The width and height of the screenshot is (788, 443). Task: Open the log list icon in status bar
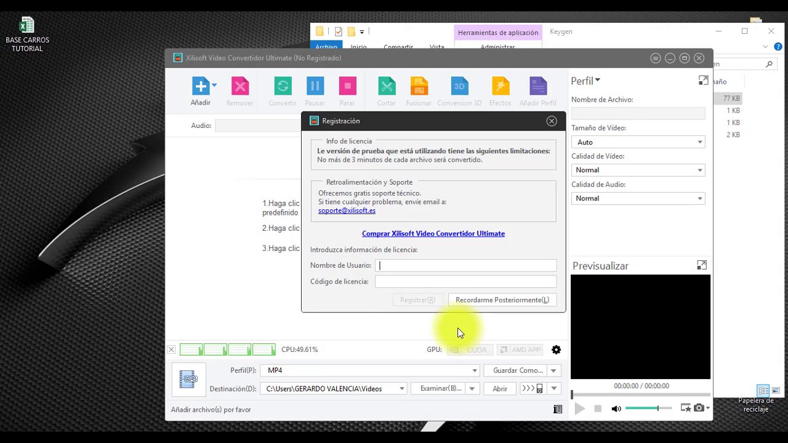(558, 409)
